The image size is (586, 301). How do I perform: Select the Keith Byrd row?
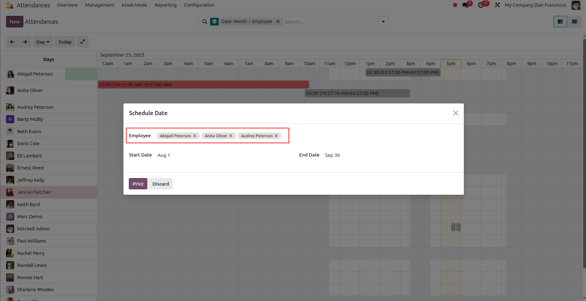[x=49, y=205]
